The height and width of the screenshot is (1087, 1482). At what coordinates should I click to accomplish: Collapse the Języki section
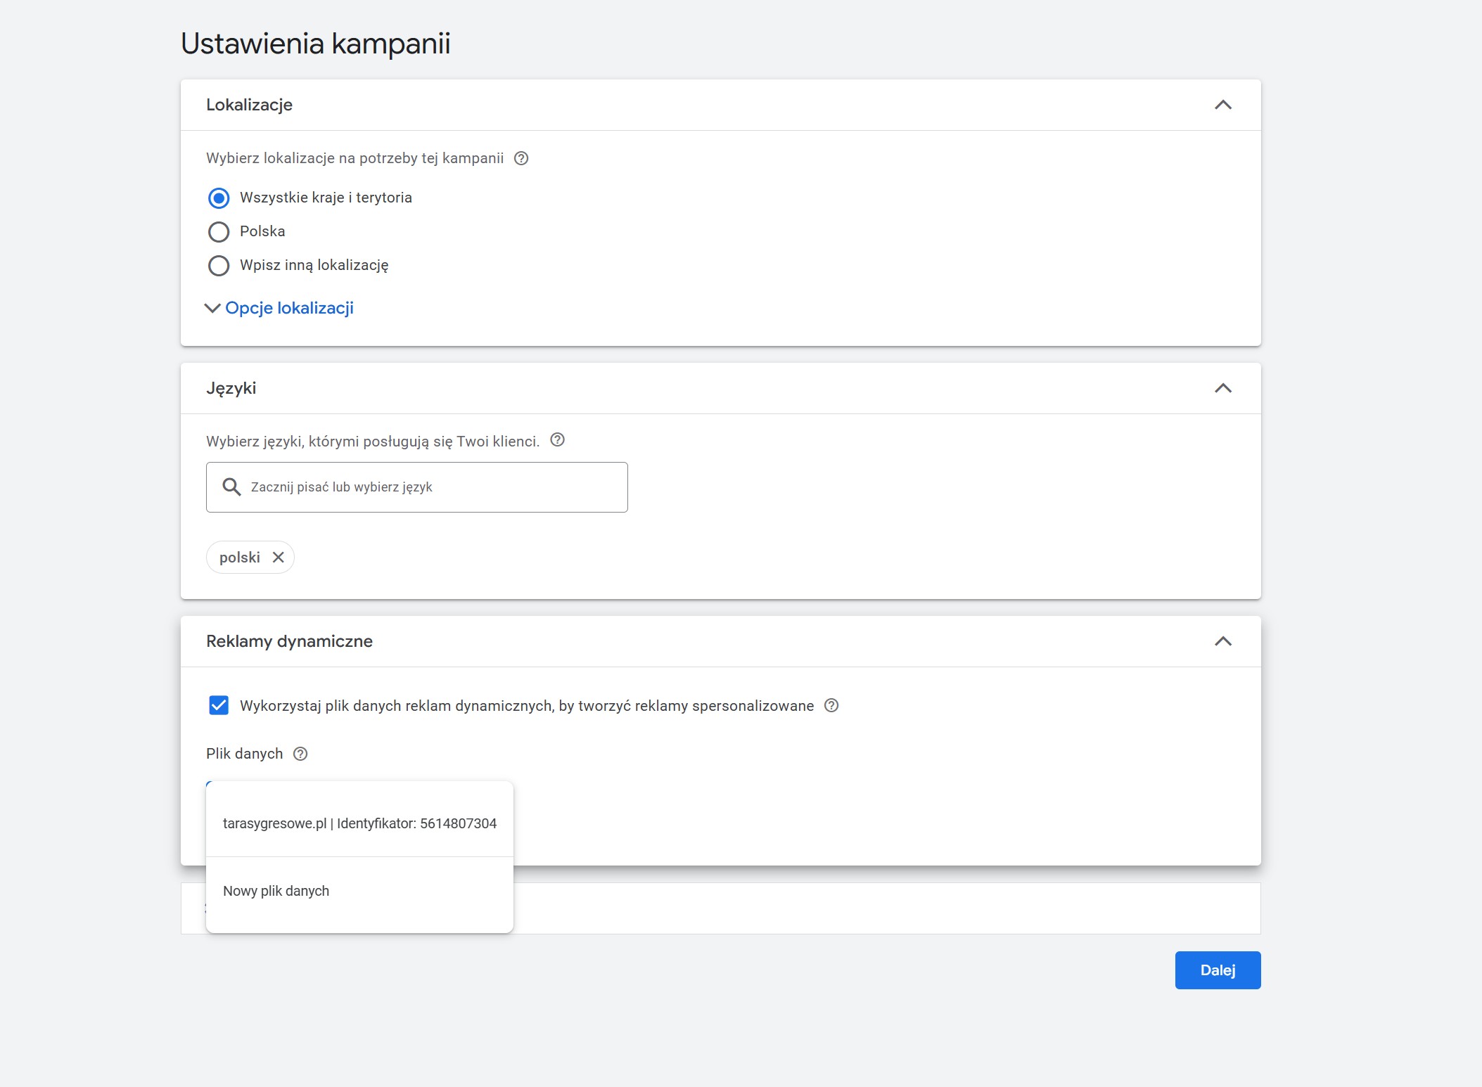(1223, 388)
